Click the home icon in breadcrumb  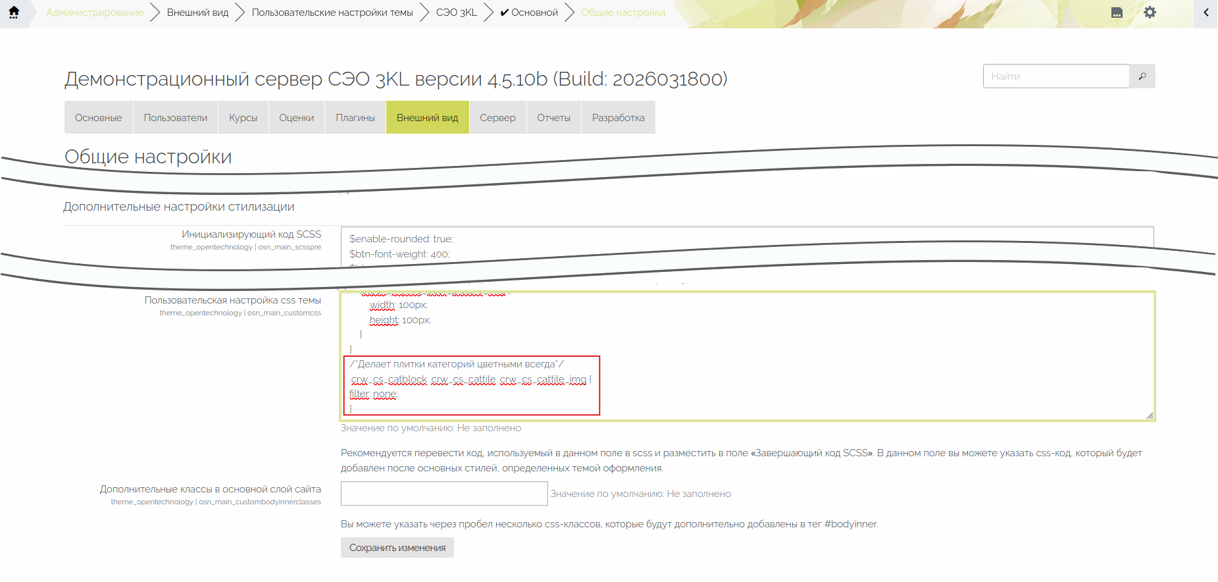point(14,13)
